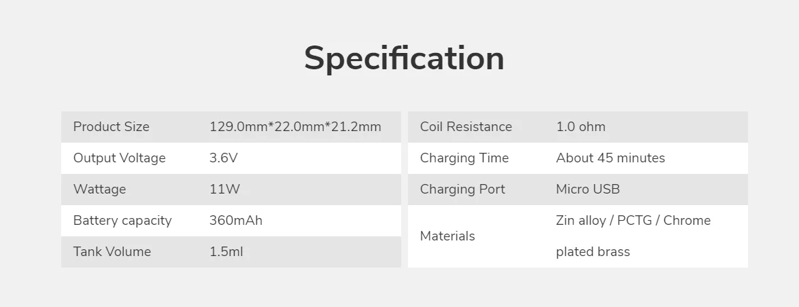Select the Wattage label
Viewport: 799px width, 307px height.
[x=99, y=189]
